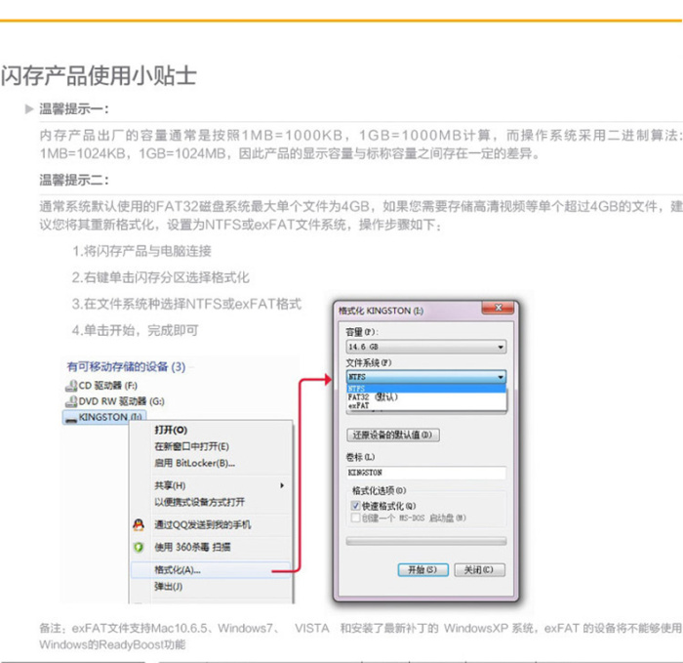The width and height of the screenshot is (683, 663).
Task: Click the QQ penguin icon in context menu
Action: click(x=139, y=524)
